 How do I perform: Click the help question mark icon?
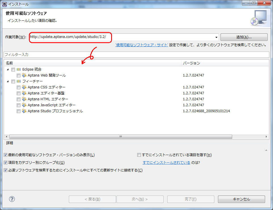(12, 199)
